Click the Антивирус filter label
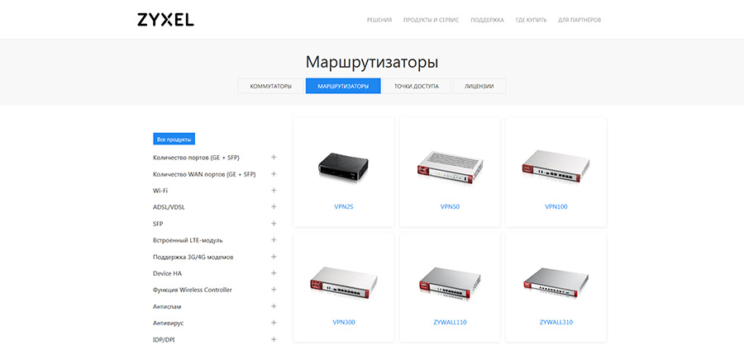This screenshot has width=744, height=345. click(x=168, y=324)
